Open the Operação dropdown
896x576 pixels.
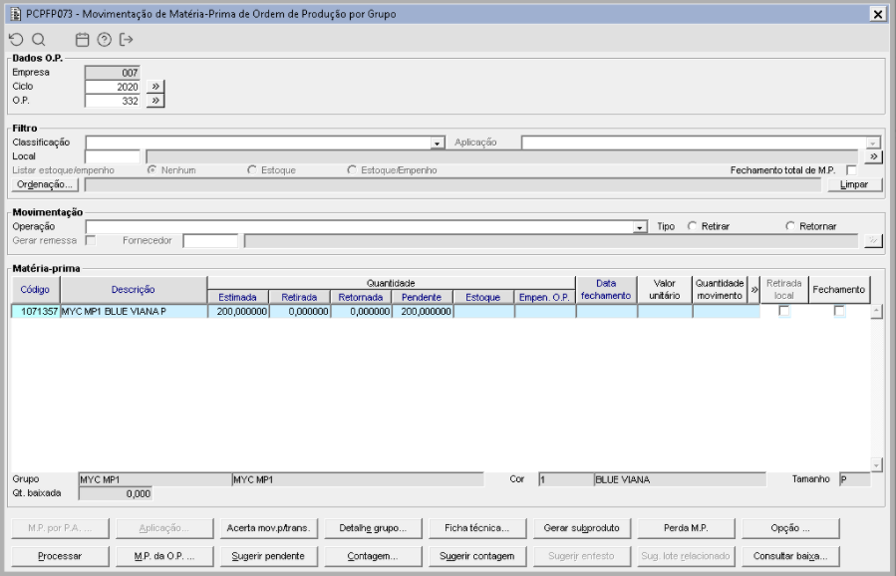click(640, 227)
